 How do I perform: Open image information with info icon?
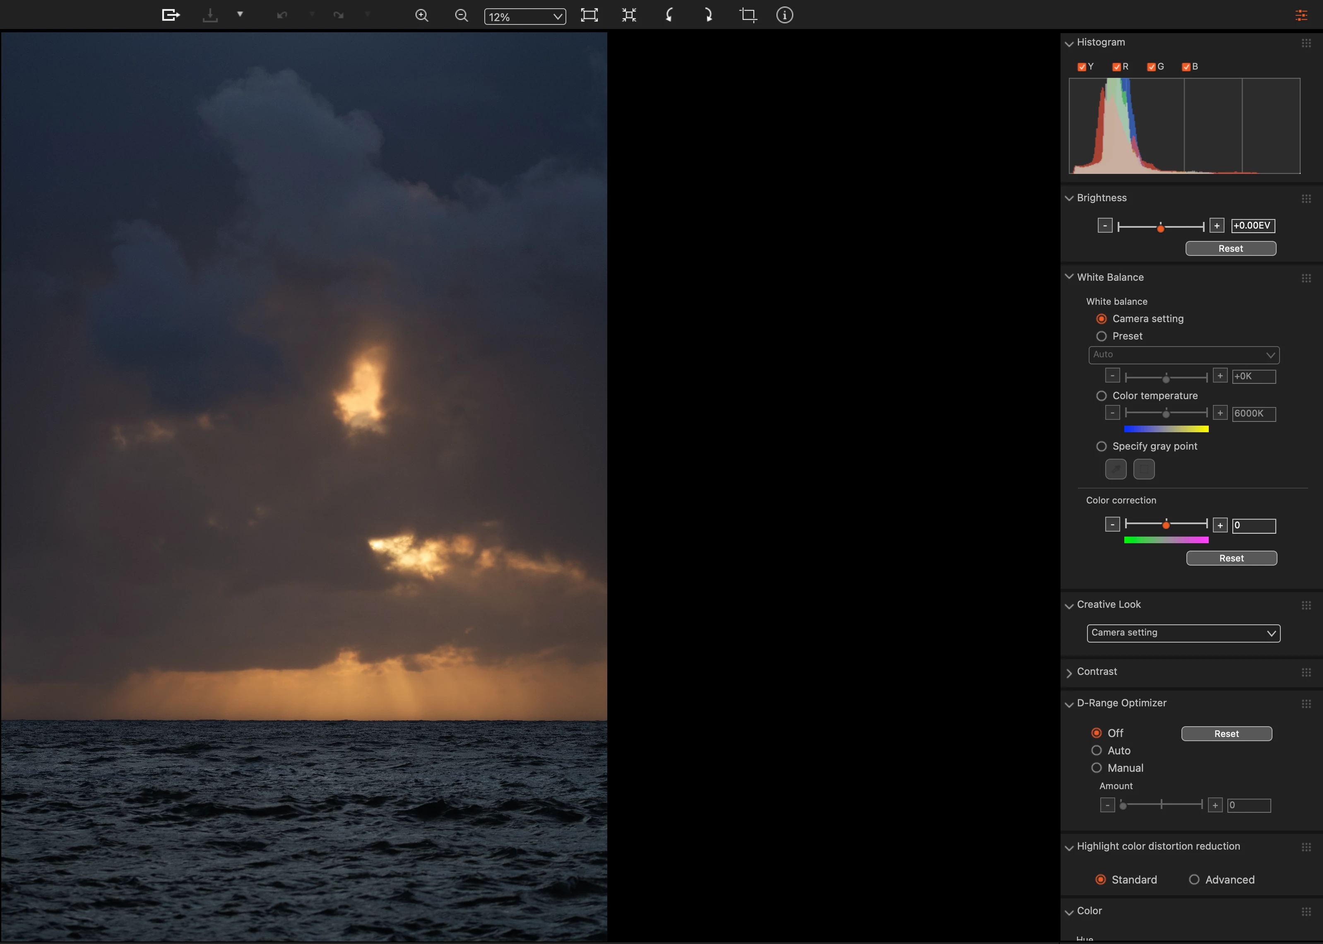coord(784,16)
